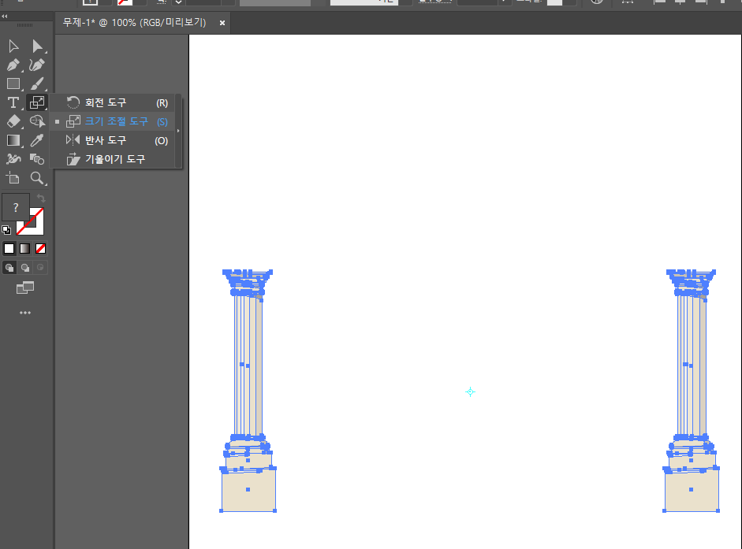Set paint type to None

pyautogui.click(x=41, y=249)
